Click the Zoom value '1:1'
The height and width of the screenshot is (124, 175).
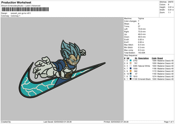coord(169,12)
